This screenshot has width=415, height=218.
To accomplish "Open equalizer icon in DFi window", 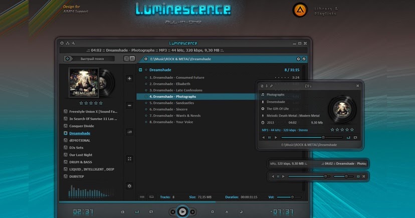I will pos(348,137).
